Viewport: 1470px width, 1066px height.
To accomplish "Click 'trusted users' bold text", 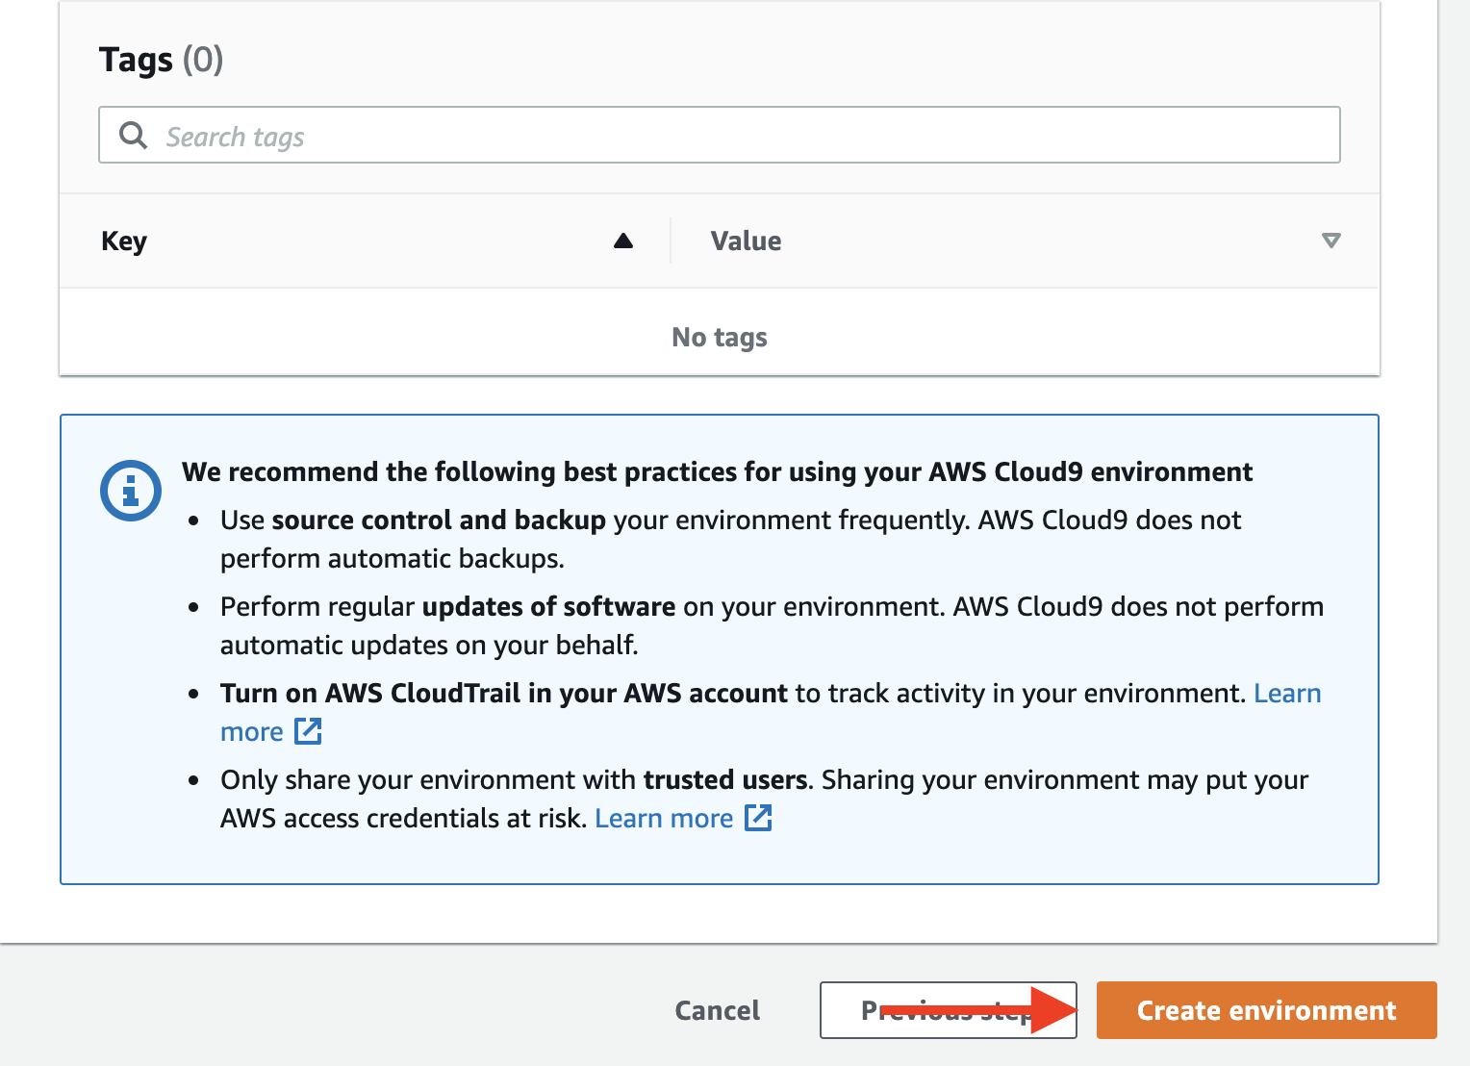I will [x=725, y=779].
